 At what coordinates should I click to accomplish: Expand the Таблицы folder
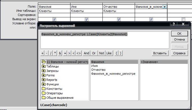tap(44, 66)
